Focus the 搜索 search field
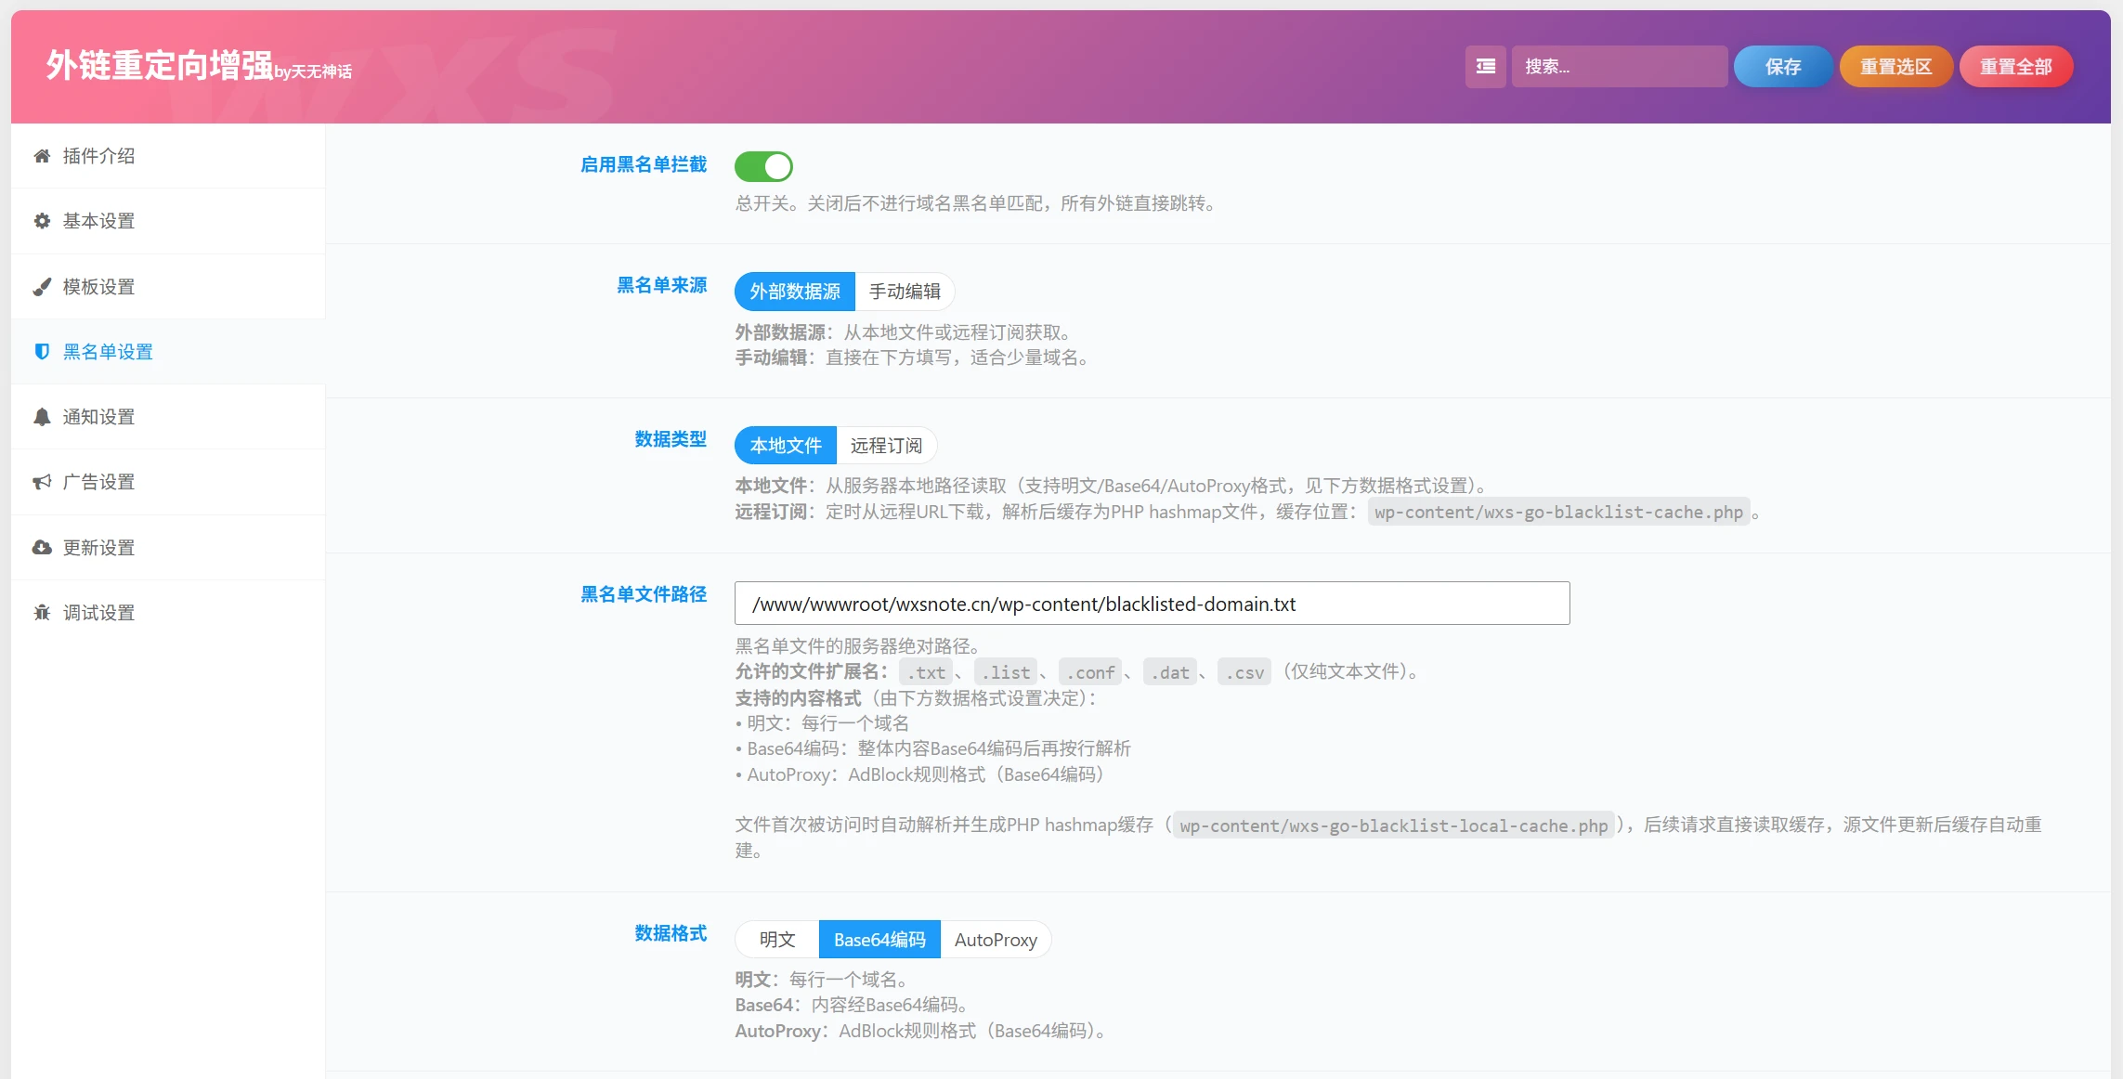Image resolution: width=2123 pixels, height=1079 pixels. (1620, 67)
